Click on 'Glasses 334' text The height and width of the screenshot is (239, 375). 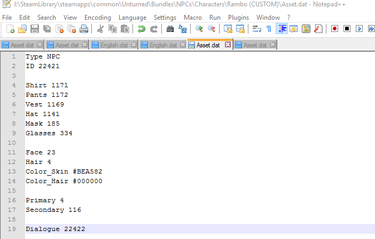[49, 133]
